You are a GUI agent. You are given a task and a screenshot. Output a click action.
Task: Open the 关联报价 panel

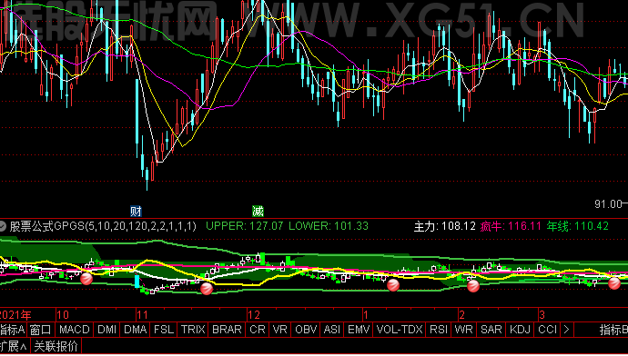(x=56, y=346)
